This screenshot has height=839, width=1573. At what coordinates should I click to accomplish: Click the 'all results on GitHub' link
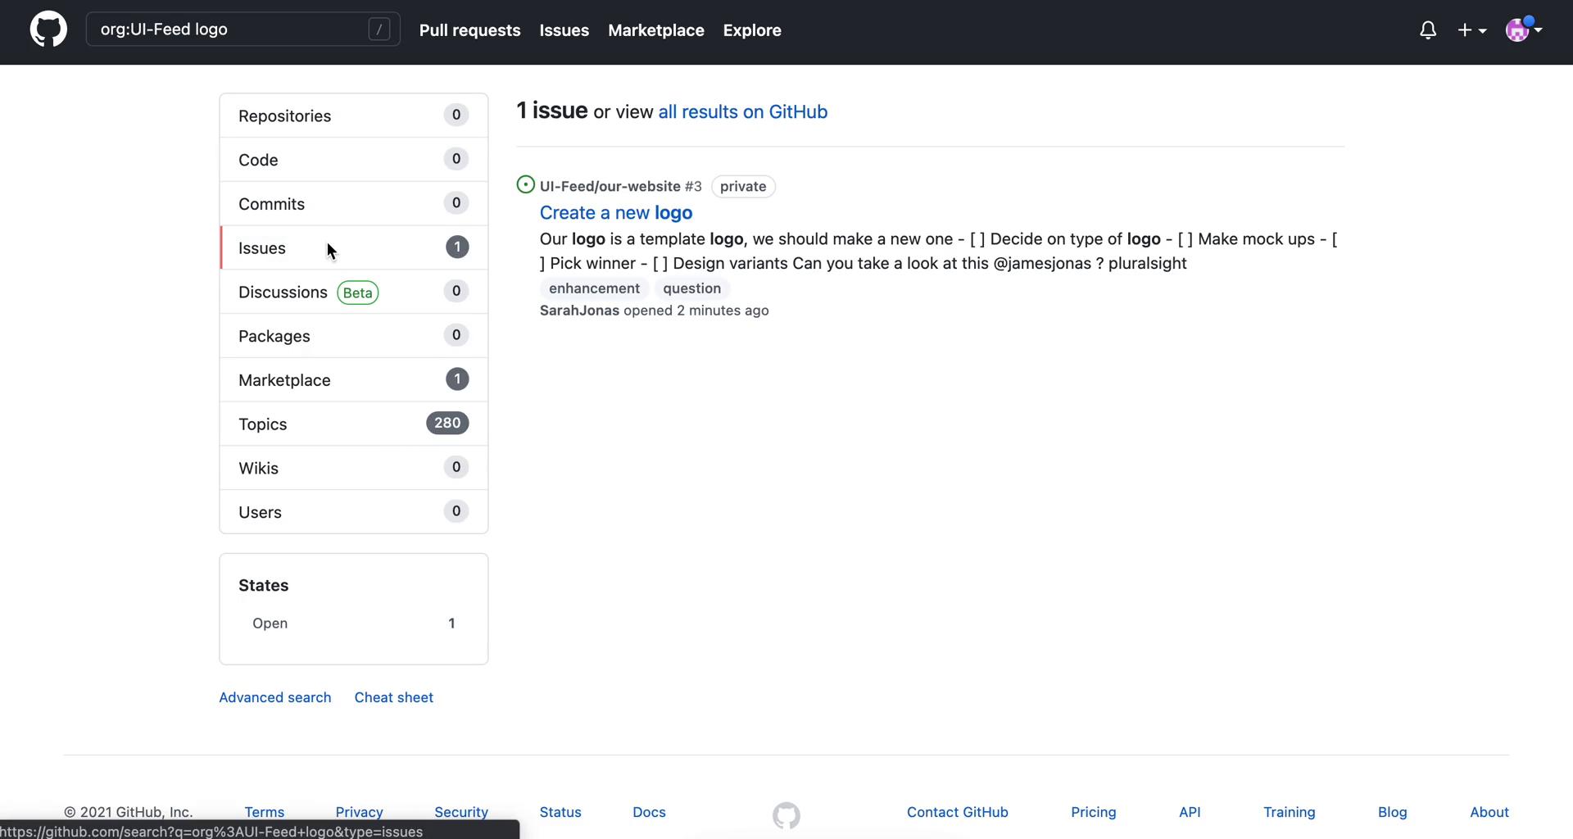coord(743,112)
